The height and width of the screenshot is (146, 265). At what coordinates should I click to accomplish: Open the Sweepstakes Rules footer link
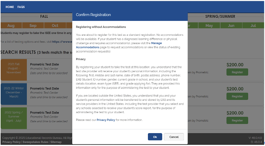tap(35, 142)
